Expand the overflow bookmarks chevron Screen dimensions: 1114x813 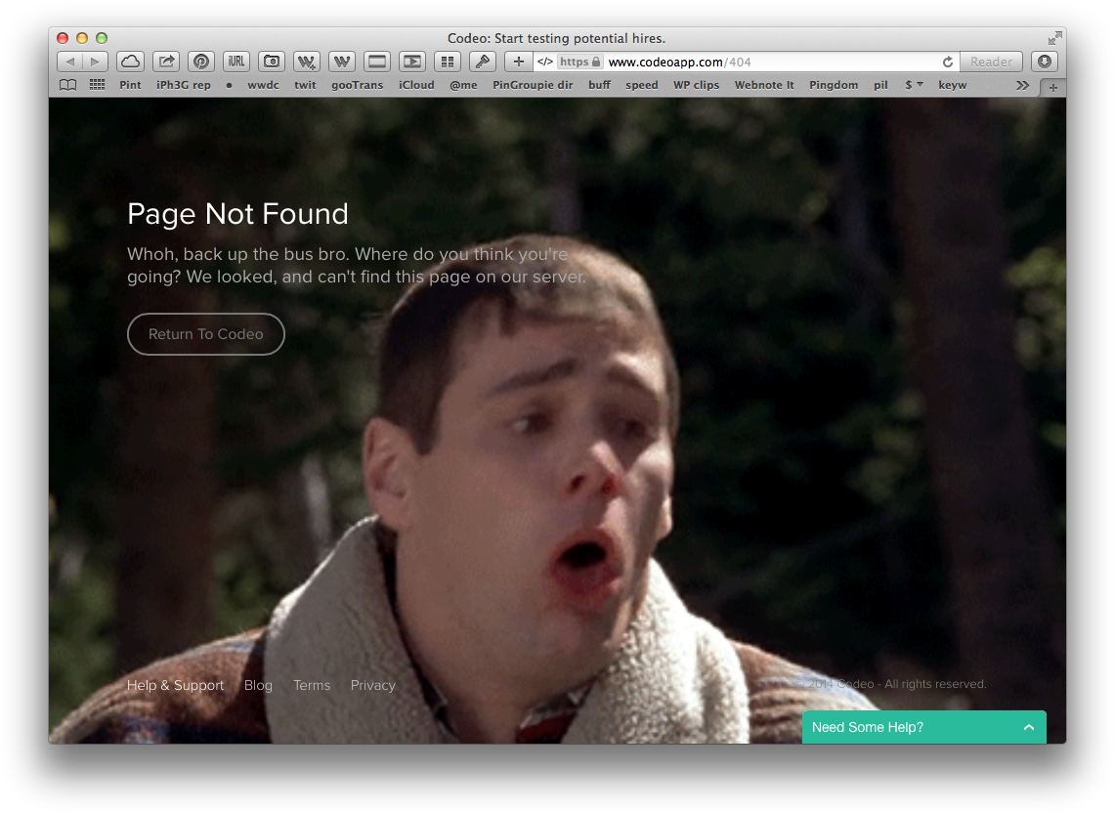(1022, 85)
